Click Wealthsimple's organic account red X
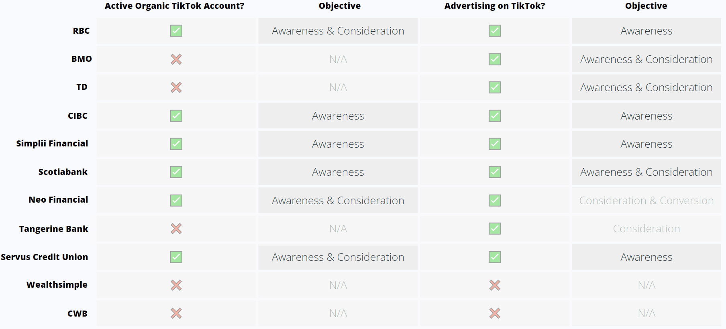 176,285
